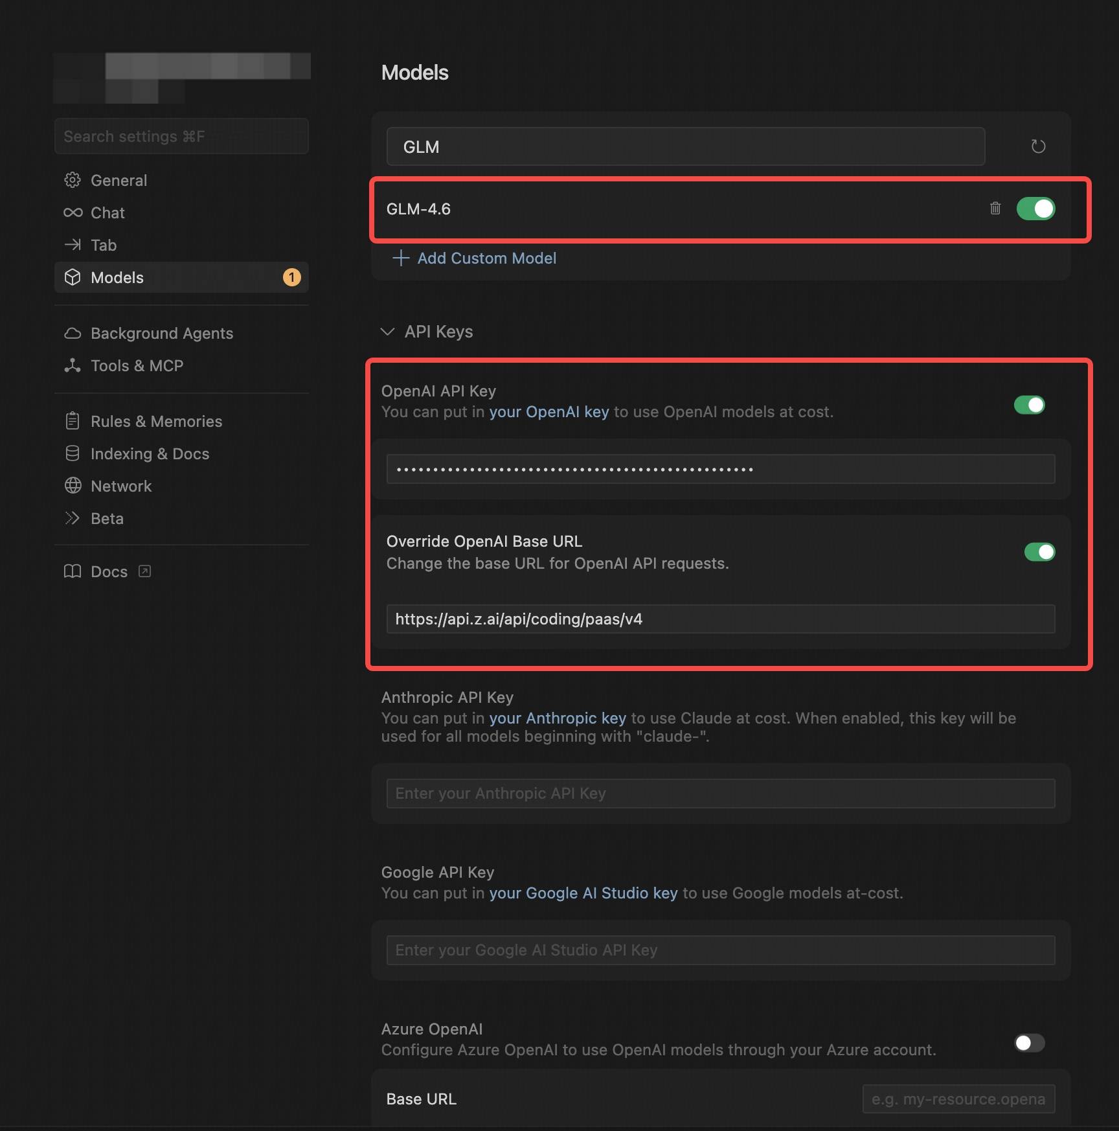Open the Tools & MCP settings section
This screenshot has width=1119, height=1131.
click(x=137, y=365)
